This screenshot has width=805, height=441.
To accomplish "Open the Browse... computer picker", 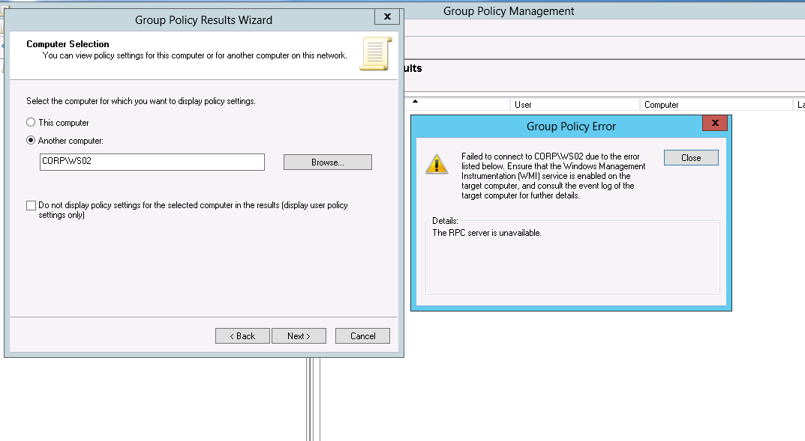I will tap(328, 162).
